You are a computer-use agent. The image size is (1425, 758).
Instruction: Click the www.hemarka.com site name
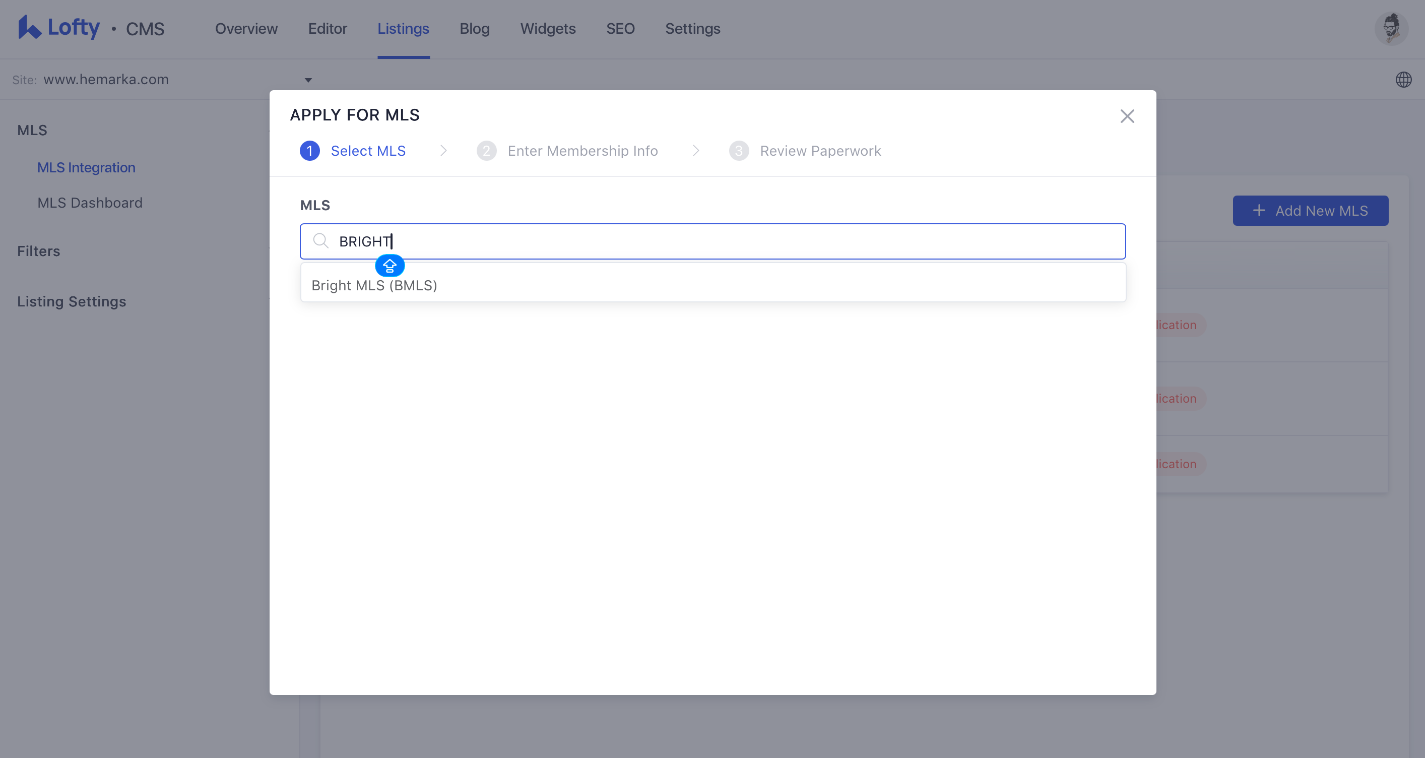point(106,80)
